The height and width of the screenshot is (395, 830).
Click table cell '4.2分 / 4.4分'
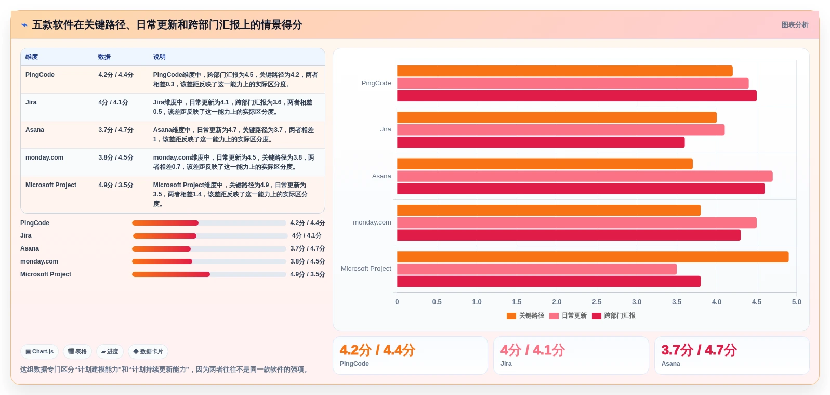(116, 75)
